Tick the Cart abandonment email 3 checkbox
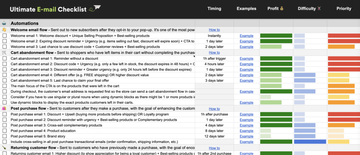 point(5,70)
